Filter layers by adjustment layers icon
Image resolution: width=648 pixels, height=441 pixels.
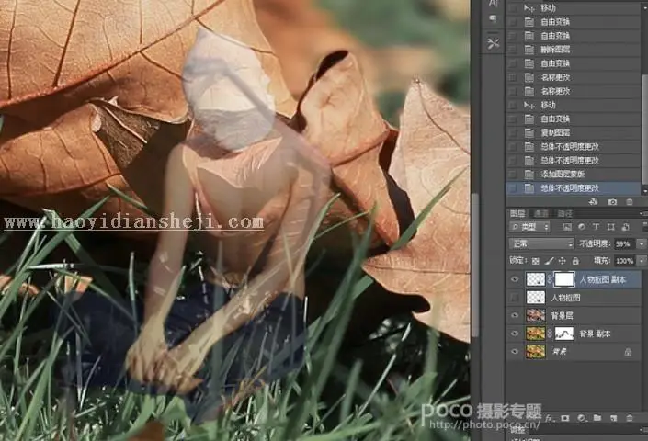(582, 227)
